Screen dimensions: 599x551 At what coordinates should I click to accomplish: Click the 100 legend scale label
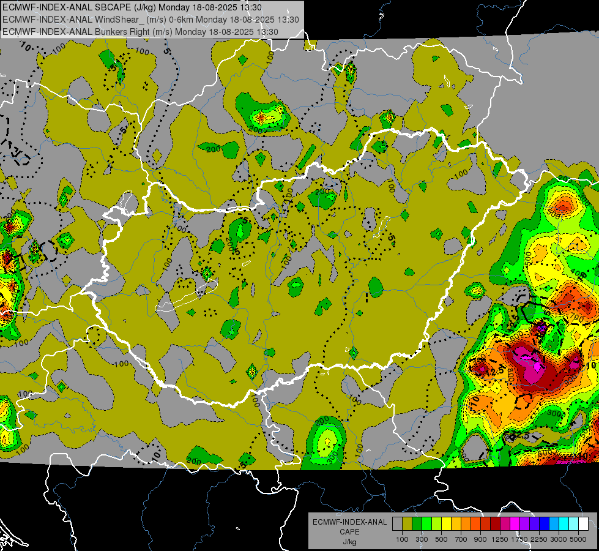(402, 539)
